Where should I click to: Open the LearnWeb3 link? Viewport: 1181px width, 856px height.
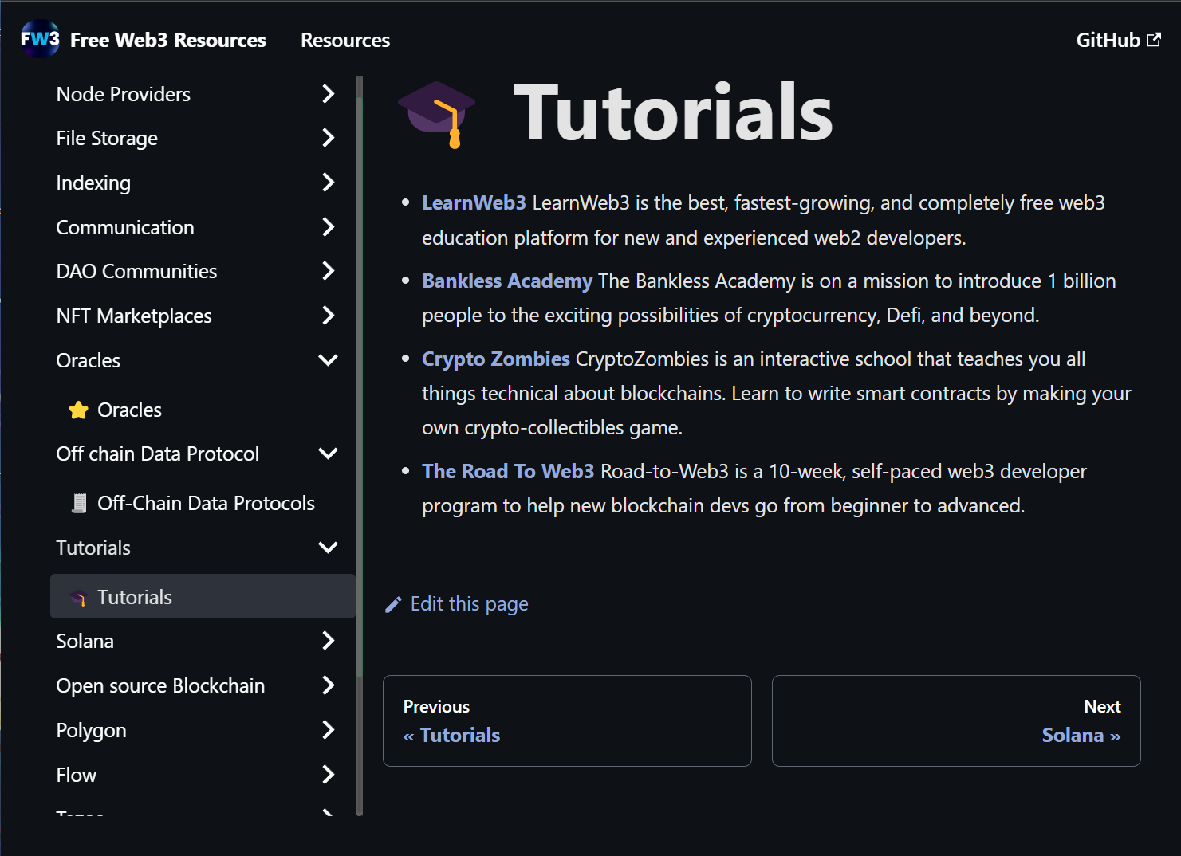pos(474,202)
